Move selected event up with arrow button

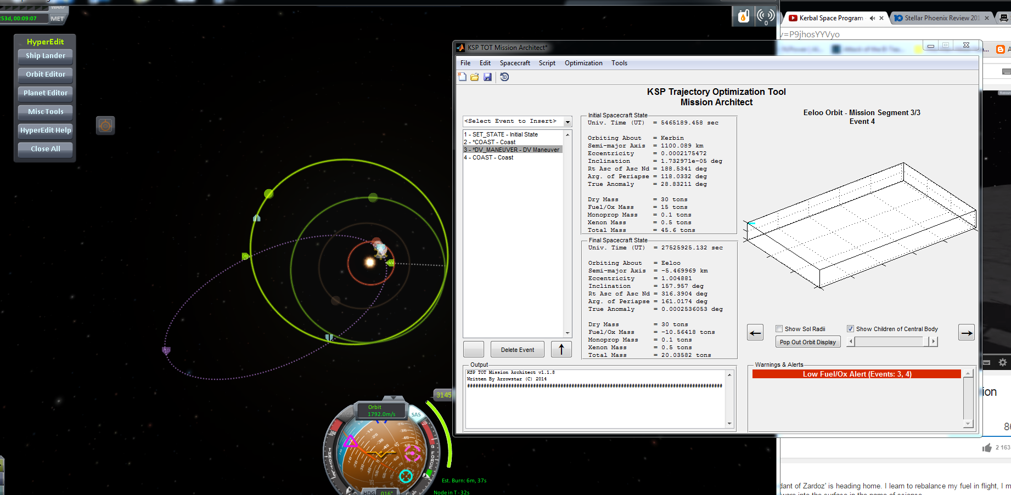click(561, 349)
